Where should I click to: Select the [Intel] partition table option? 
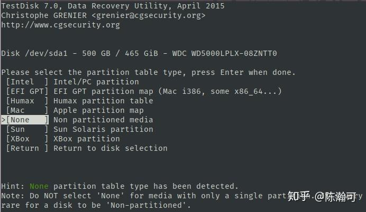coord(27,82)
